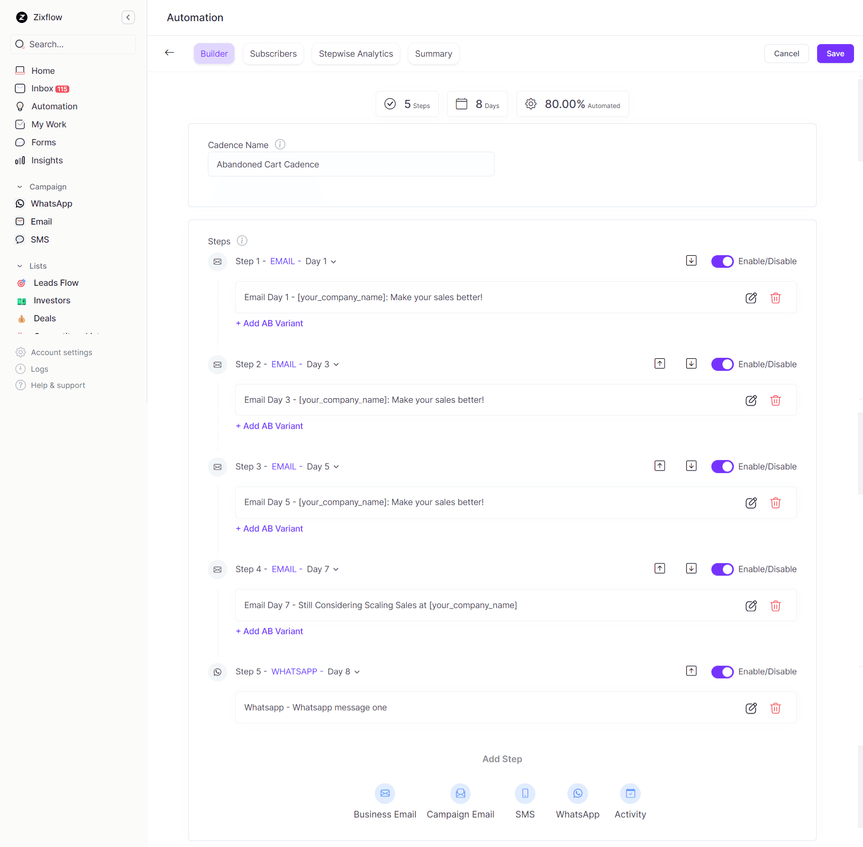Delete the Step 1 email template
This screenshot has width=863, height=847.
[x=775, y=298]
